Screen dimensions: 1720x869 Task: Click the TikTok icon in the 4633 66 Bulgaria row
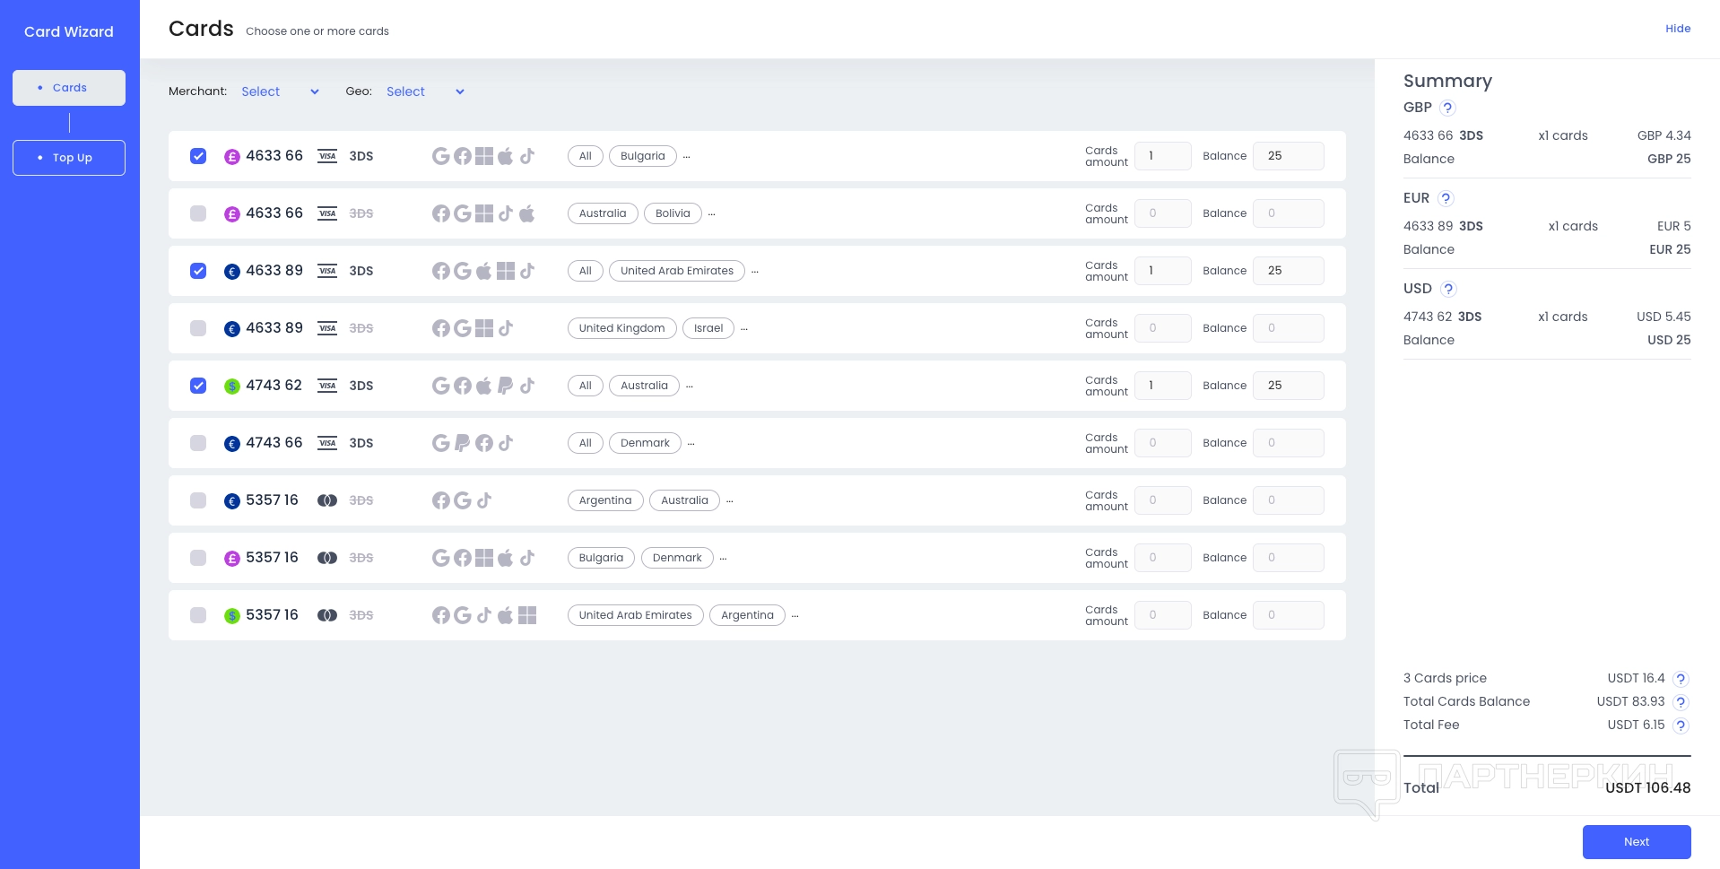point(527,156)
